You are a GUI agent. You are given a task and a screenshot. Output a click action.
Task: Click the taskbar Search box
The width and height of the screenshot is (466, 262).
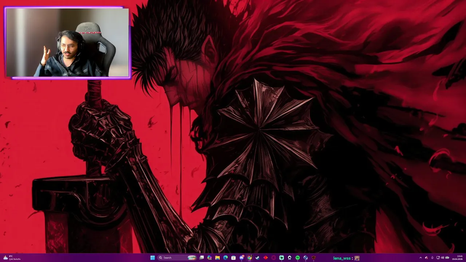(177, 258)
